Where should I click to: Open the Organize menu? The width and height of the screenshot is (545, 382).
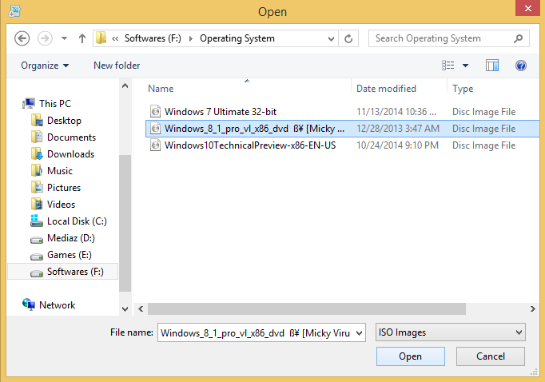pos(45,66)
